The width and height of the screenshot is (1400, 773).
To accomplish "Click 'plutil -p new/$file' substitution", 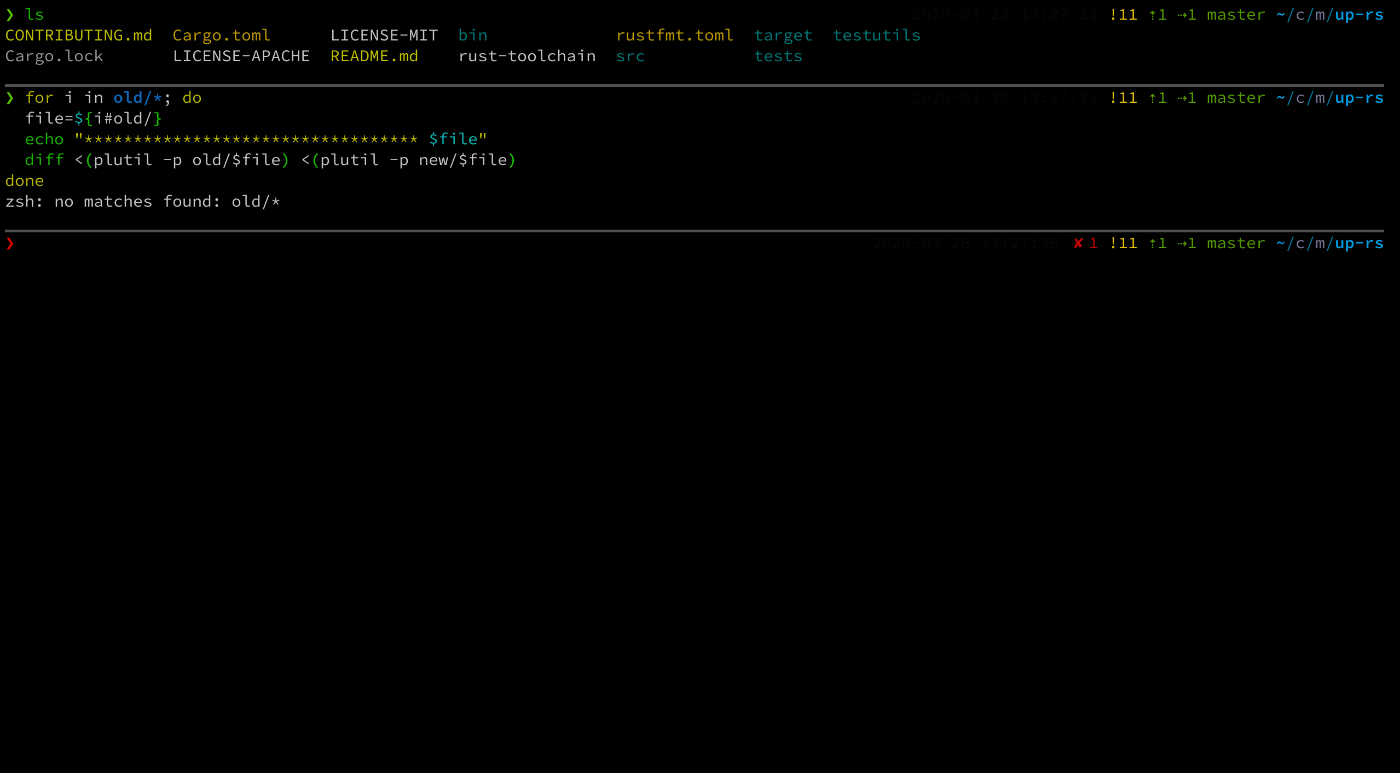I will (414, 160).
